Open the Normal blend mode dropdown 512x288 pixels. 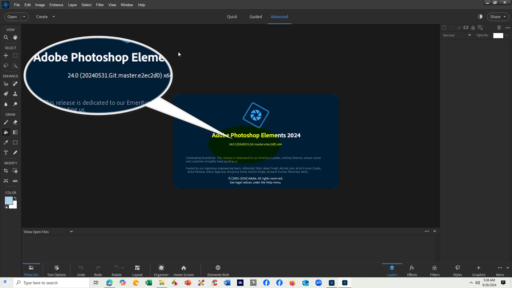[x=457, y=35]
